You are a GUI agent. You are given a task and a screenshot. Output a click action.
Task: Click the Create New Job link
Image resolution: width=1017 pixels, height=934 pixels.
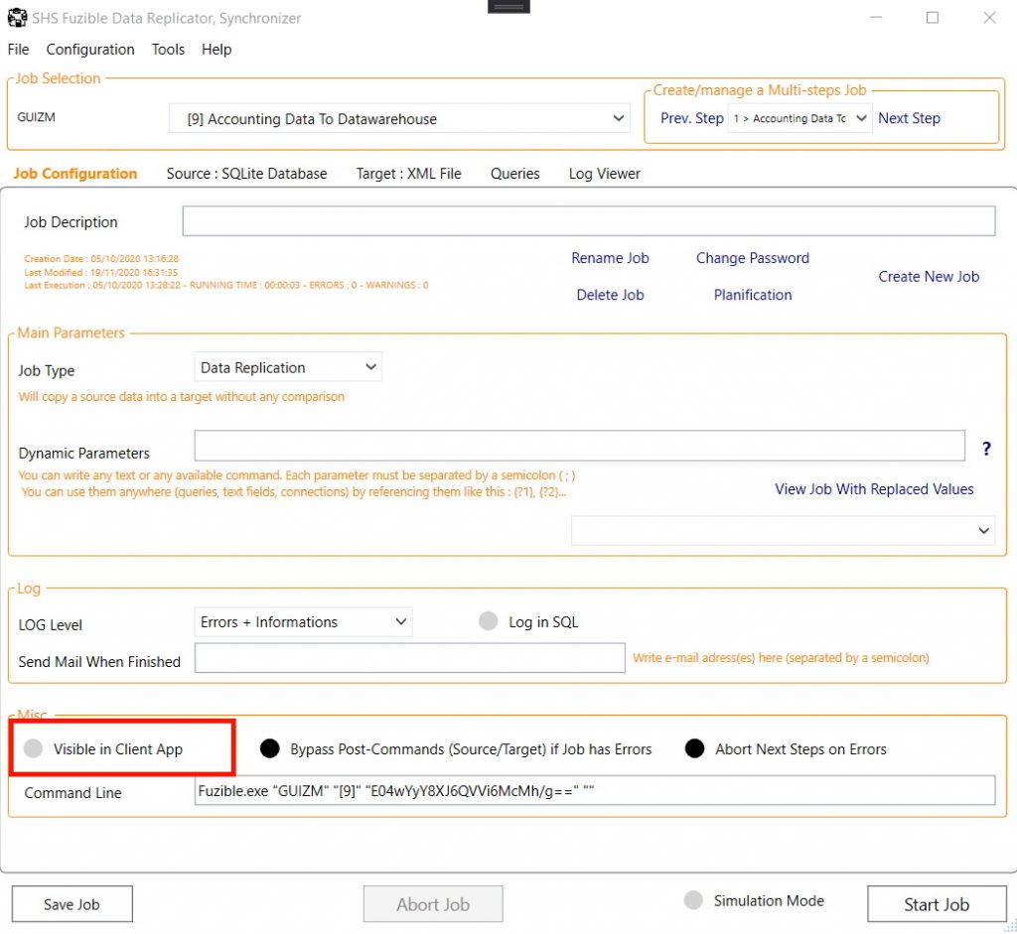tap(929, 277)
